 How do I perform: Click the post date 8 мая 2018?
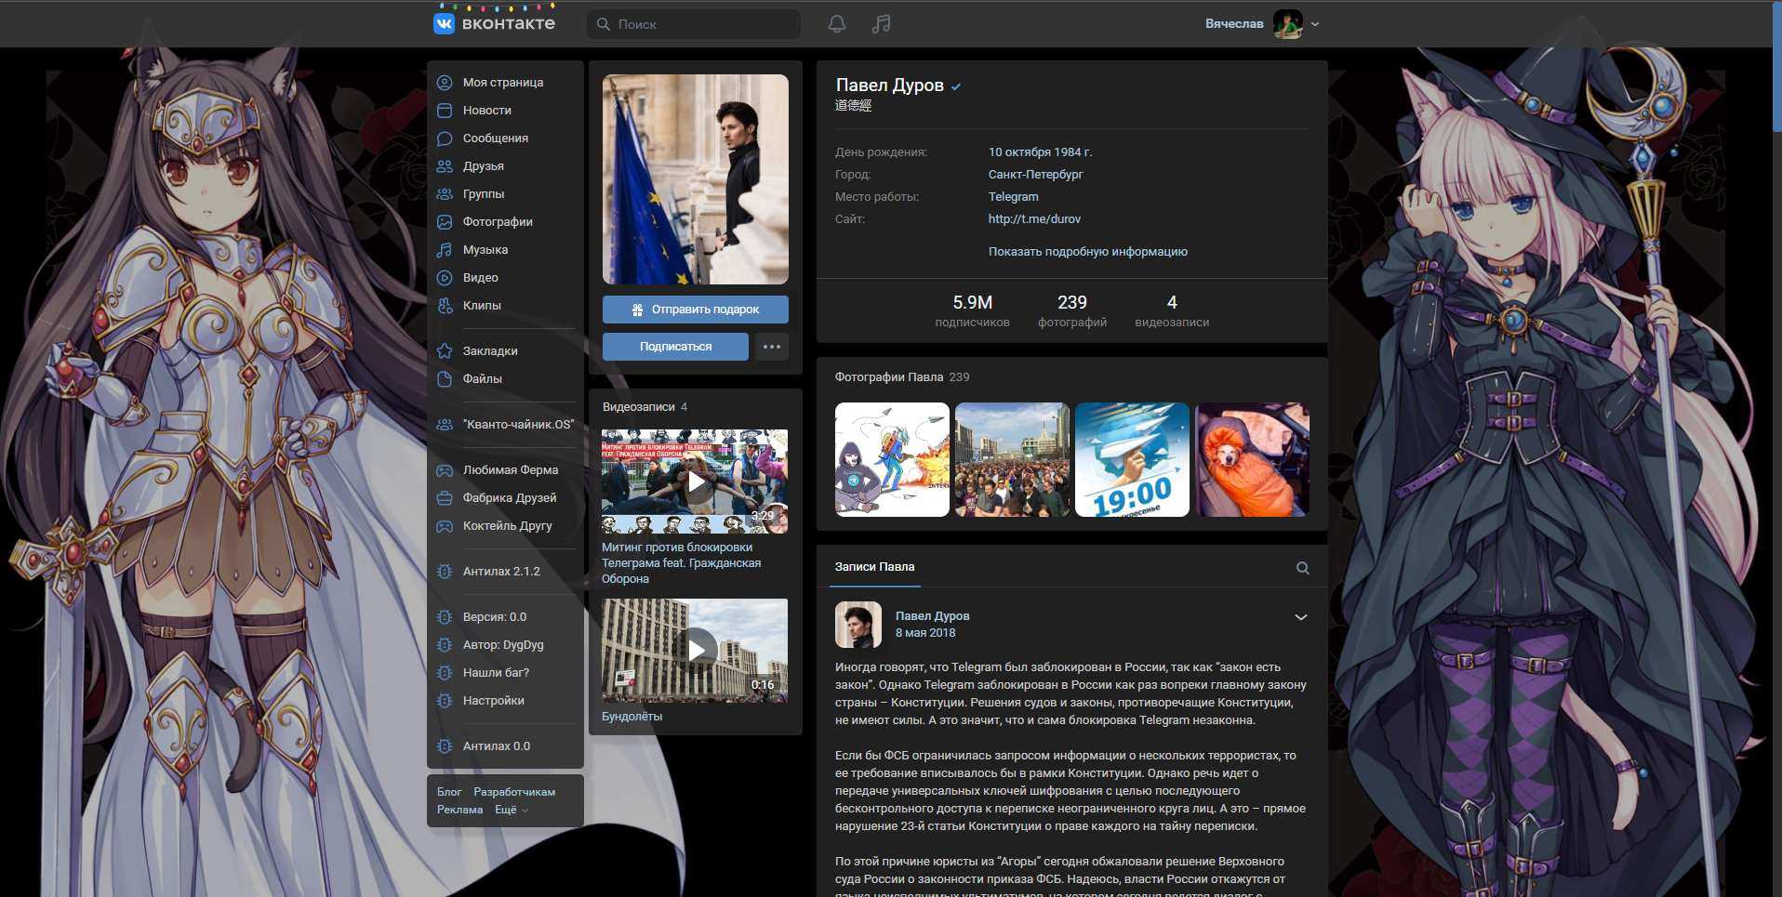[x=925, y=633]
